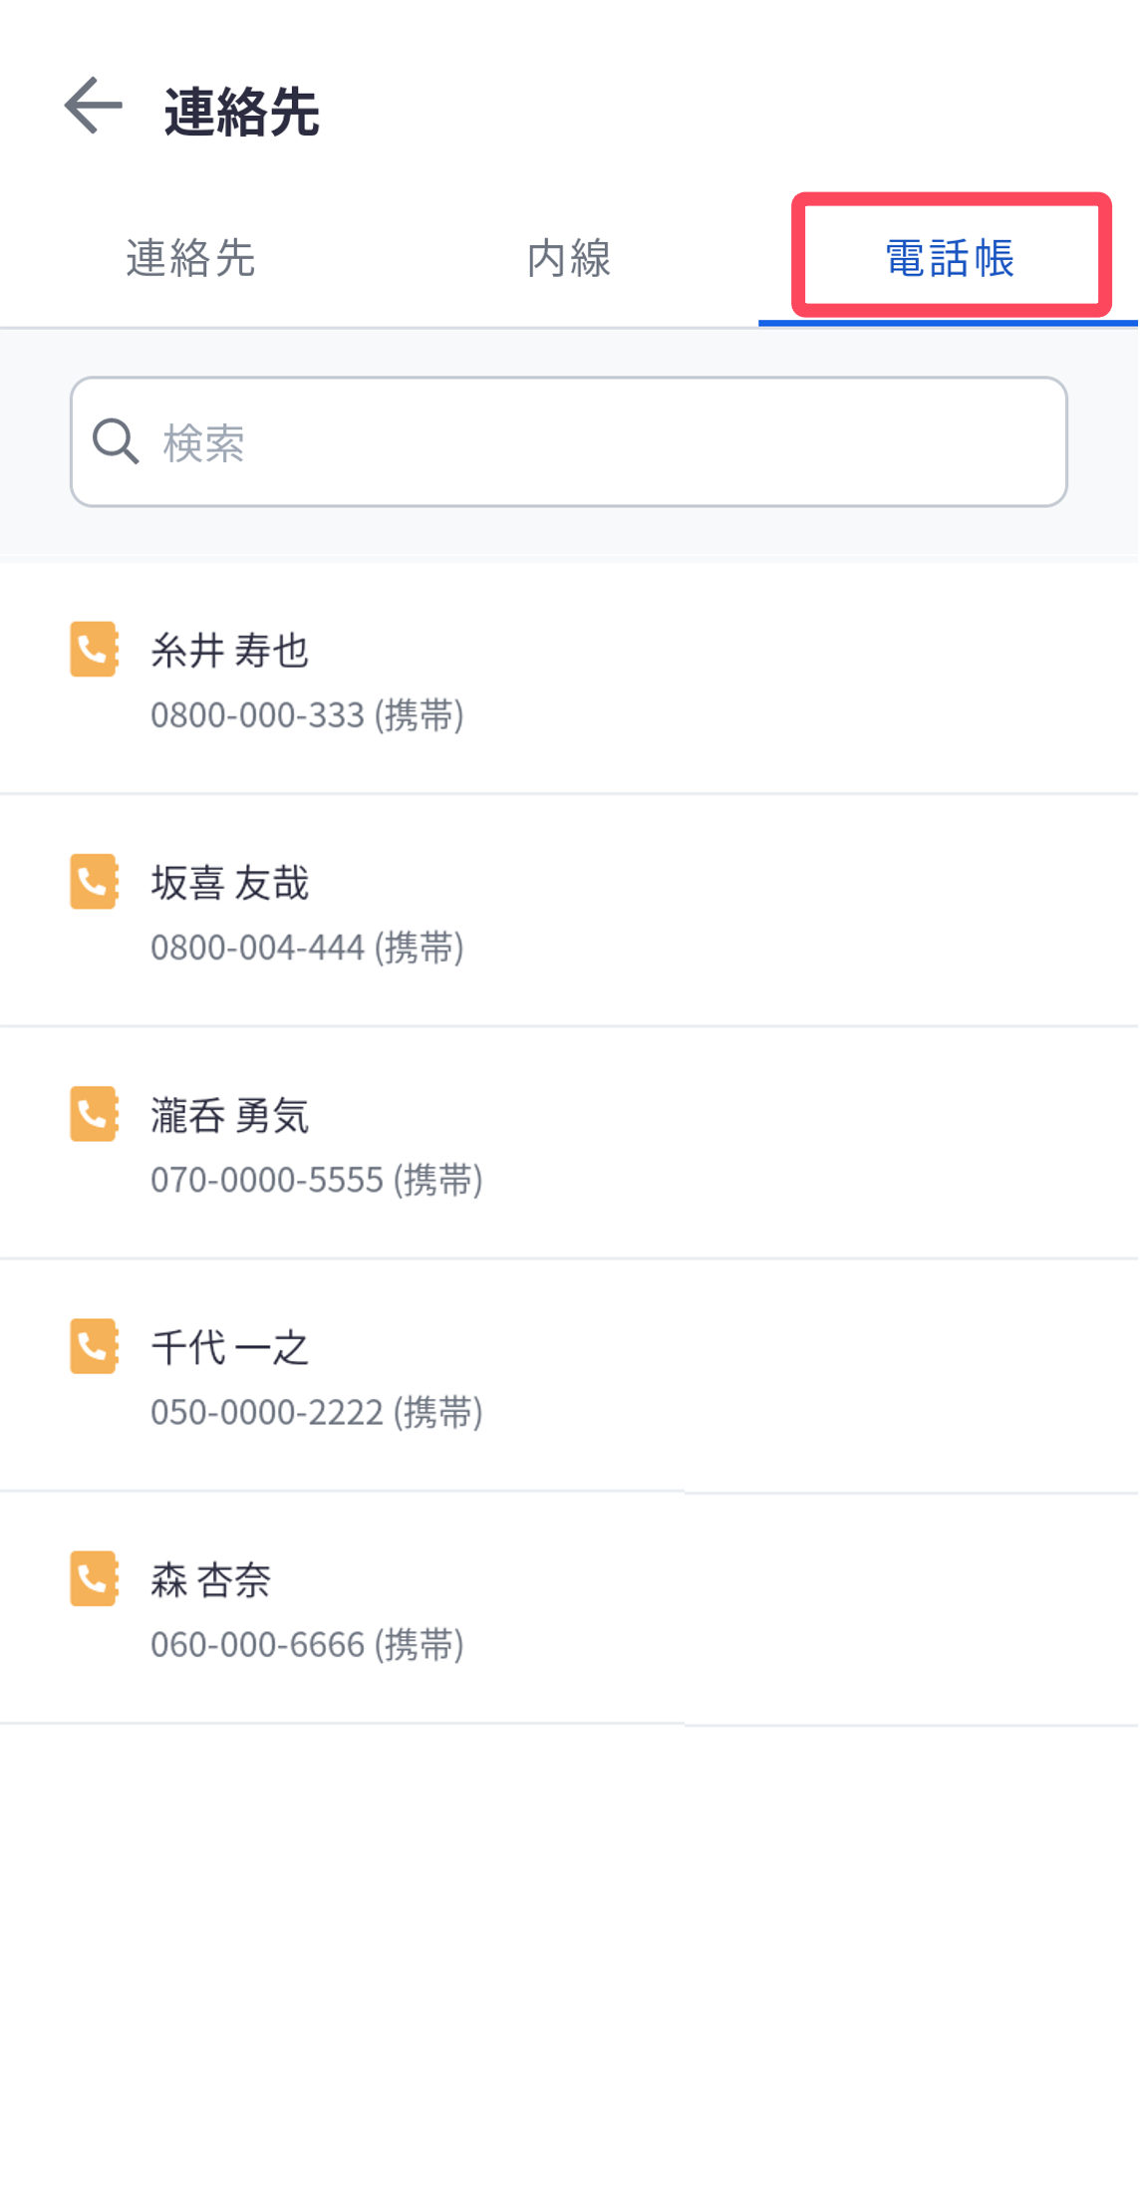Screen dimensions: 1141x2205
Task: Tap phonebook icon beside 森 杏奈
Action: click(95, 1578)
